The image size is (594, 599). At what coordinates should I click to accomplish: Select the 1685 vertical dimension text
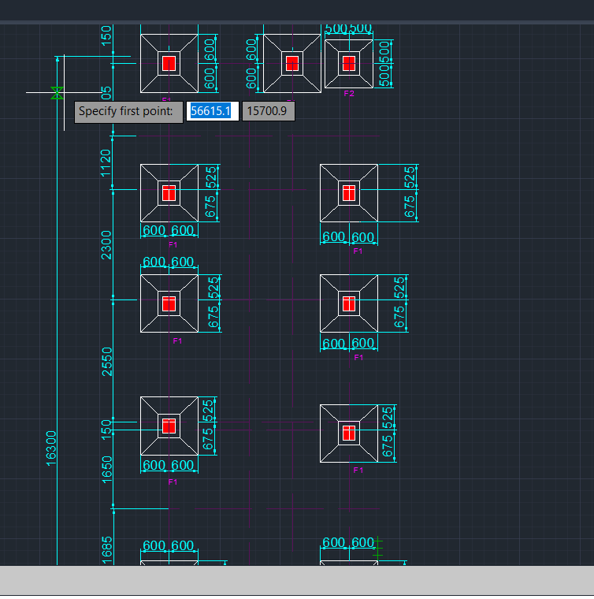click(107, 550)
